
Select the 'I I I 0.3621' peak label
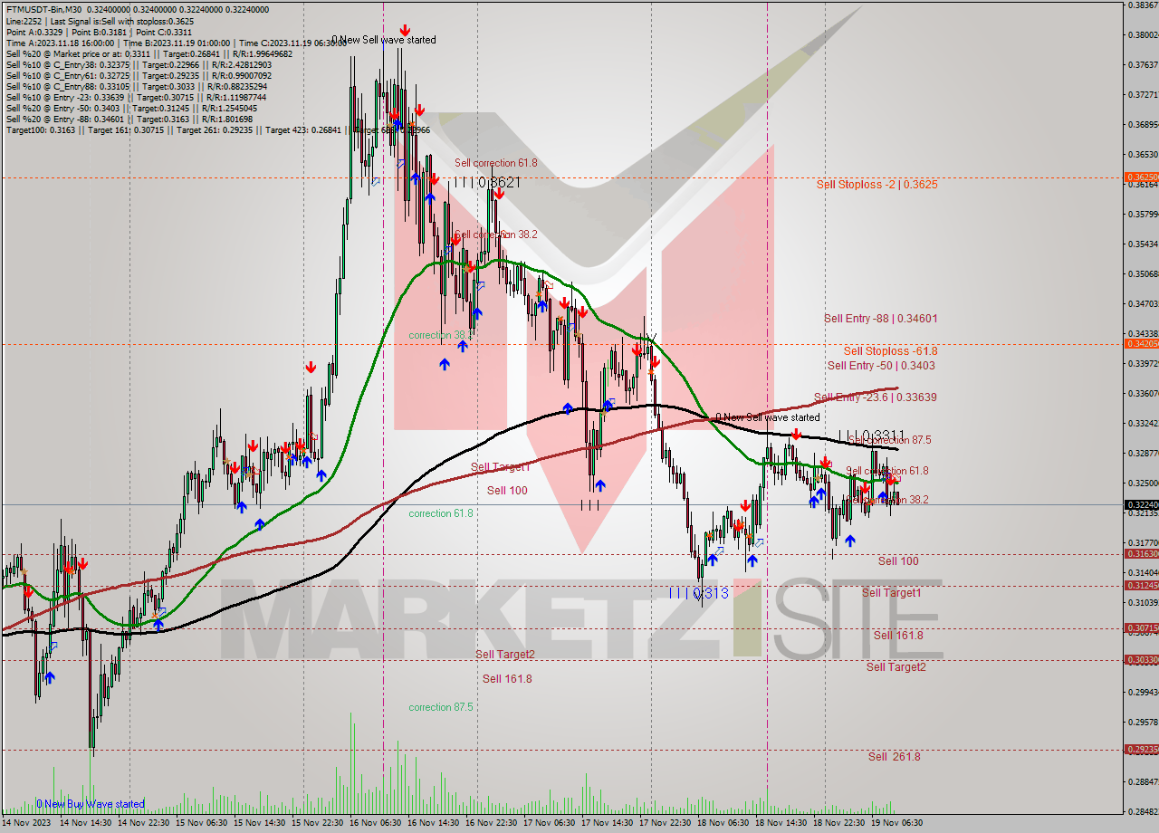487,182
